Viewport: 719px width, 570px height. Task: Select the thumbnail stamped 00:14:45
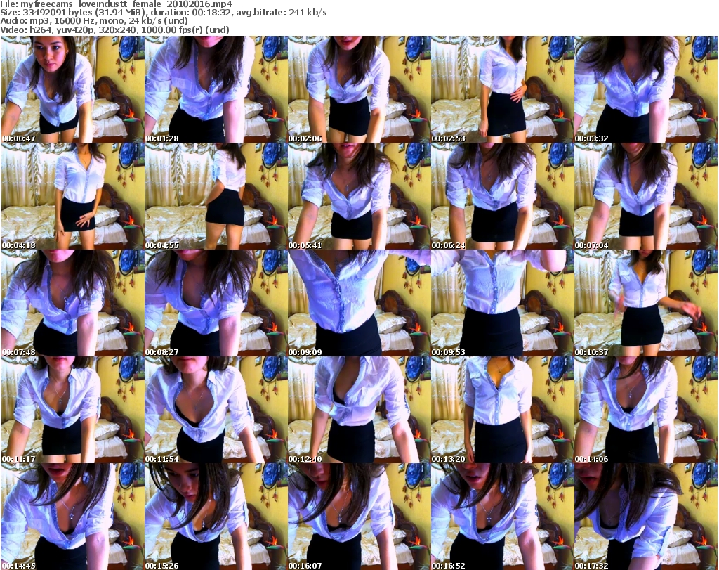tap(72, 517)
